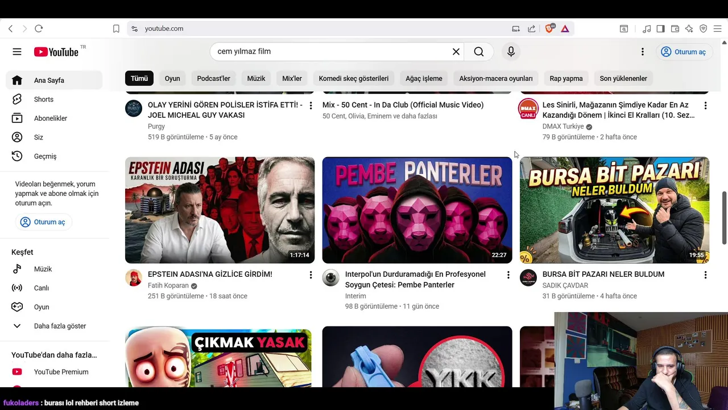Open site settings icon beside youtube.com
This screenshot has width=728, height=410.
(134, 28)
